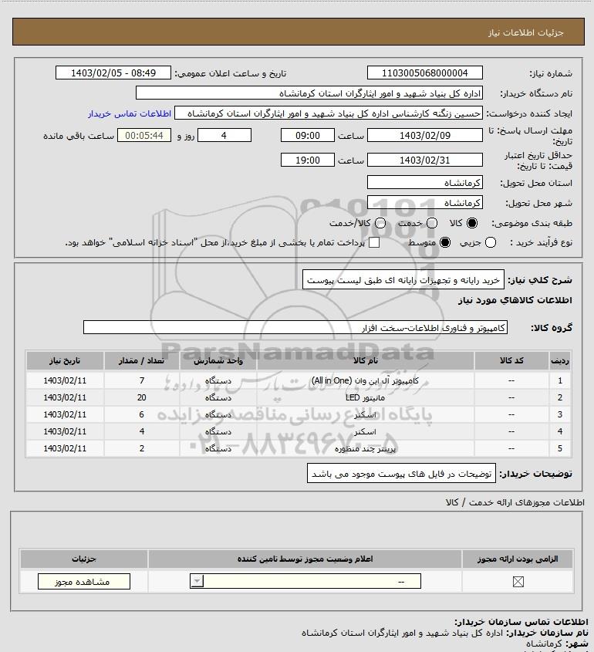Select the کالا/خدمت radio button
The height and width of the screenshot is (652, 594).
point(380,223)
